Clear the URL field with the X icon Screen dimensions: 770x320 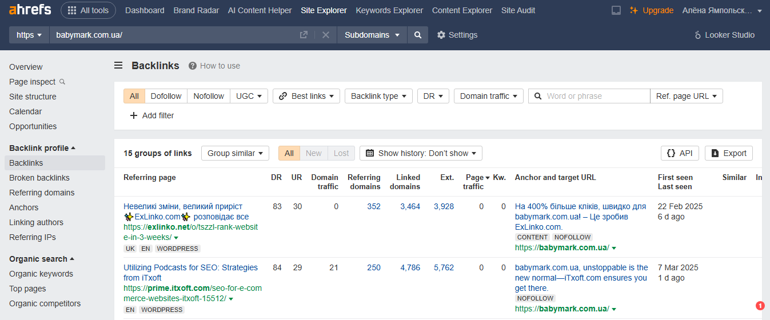[325, 35]
